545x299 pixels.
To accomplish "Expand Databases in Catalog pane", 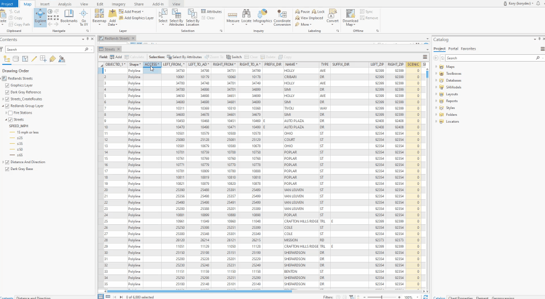I will click(436, 80).
